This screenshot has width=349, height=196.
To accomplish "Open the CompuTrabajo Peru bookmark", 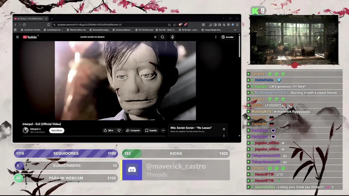I will 211,30.
